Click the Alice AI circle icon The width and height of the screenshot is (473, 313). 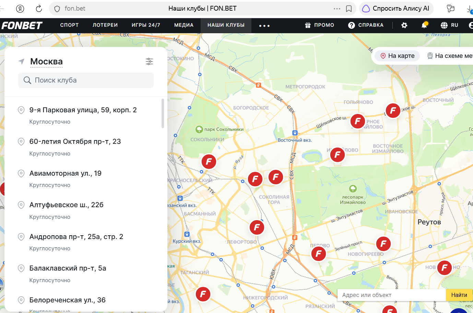coord(366,9)
